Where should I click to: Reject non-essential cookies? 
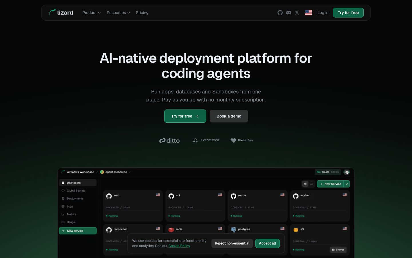click(232, 243)
